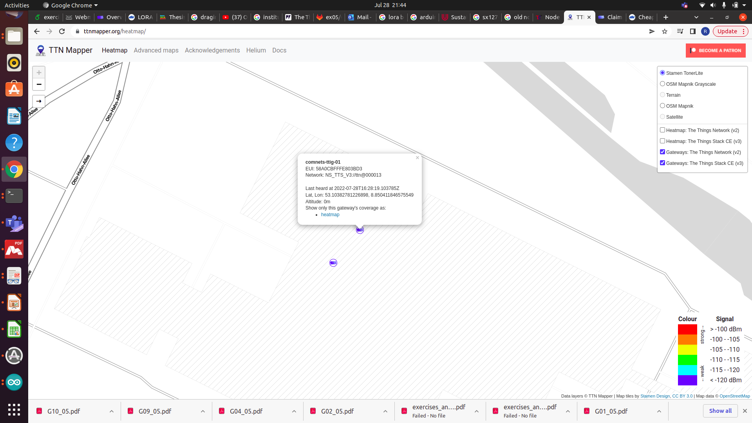Image resolution: width=752 pixels, height=423 pixels.
Task: Switch to the LORA browser tab
Action: pyautogui.click(x=141, y=17)
